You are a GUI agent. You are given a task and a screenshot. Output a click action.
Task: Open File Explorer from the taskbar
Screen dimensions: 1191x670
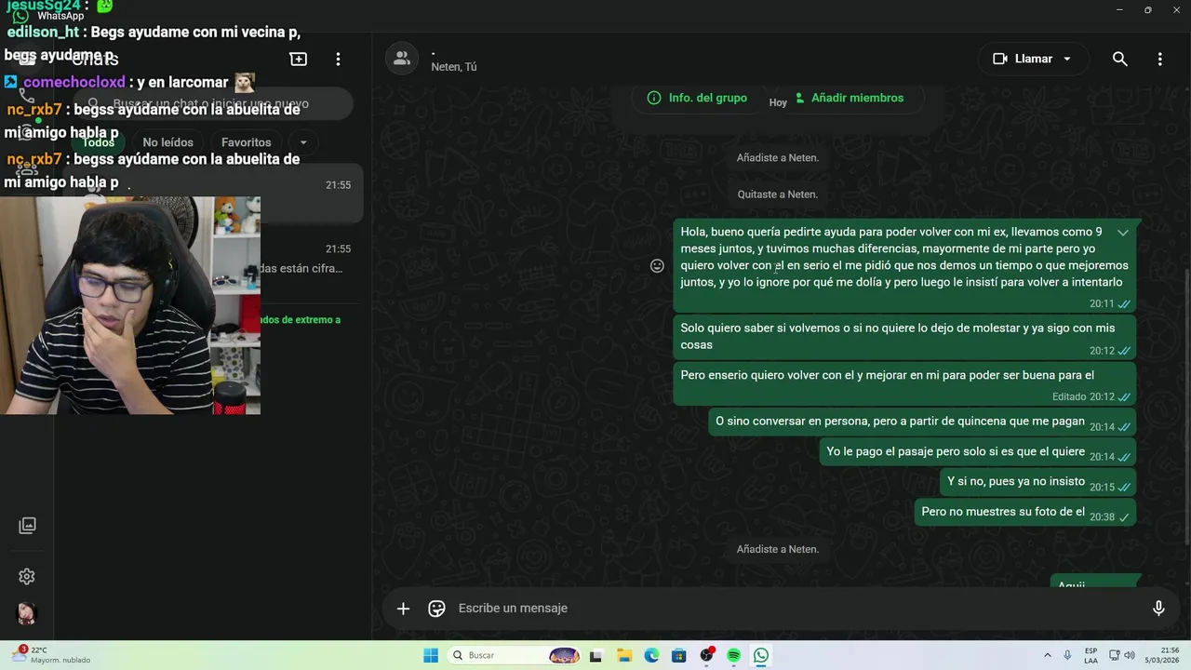pyautogui.click(x=624, y=655)
